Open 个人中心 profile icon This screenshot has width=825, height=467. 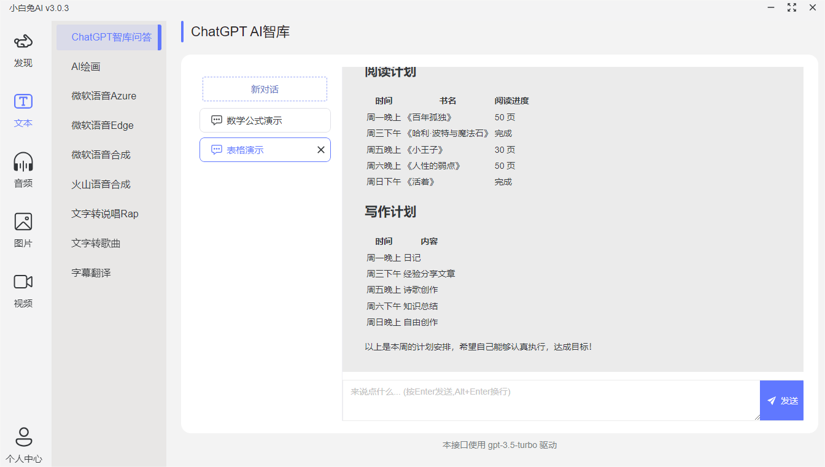[x=24, y=436]
